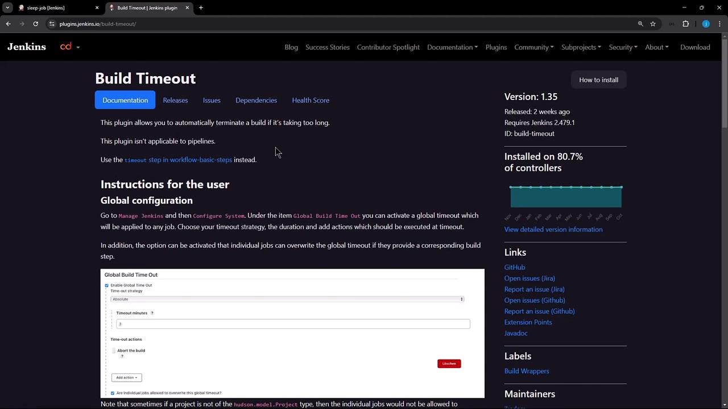
Task: Click the installation trend chart
Action: [566, 197]
